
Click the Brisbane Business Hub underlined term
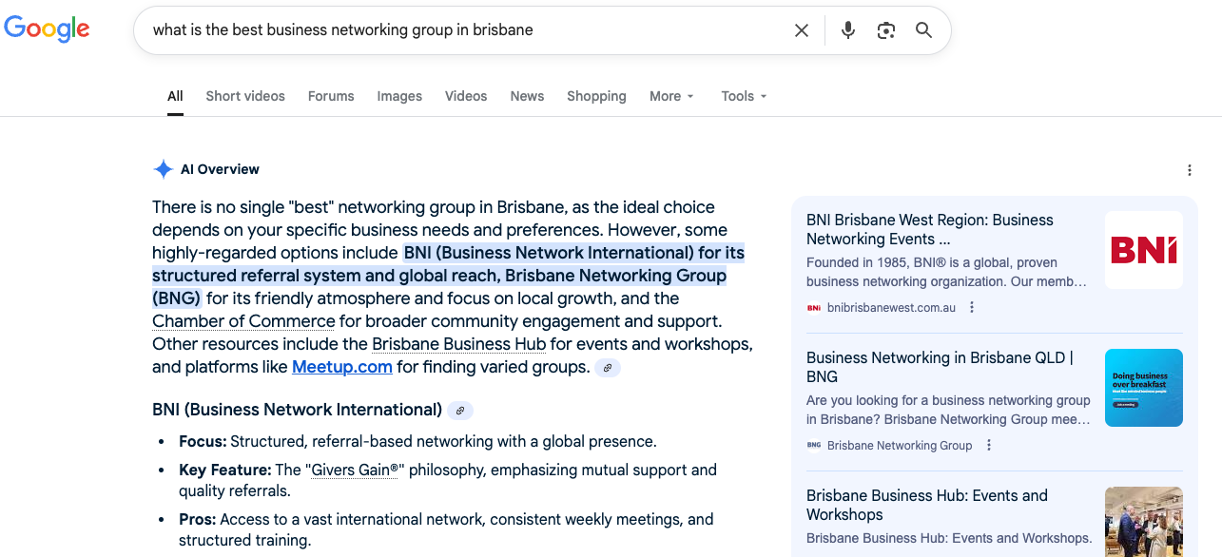point(458,344)
